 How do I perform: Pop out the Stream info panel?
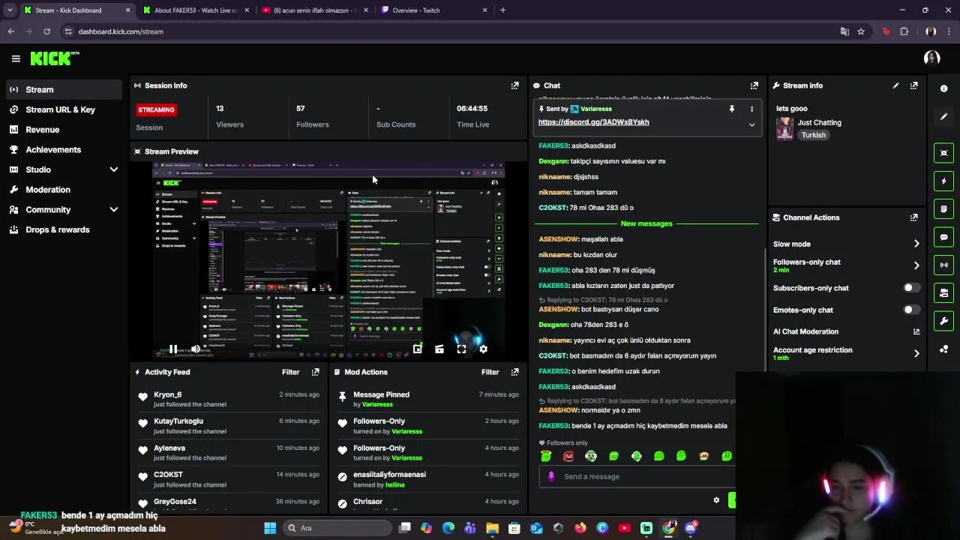point(913,85)
